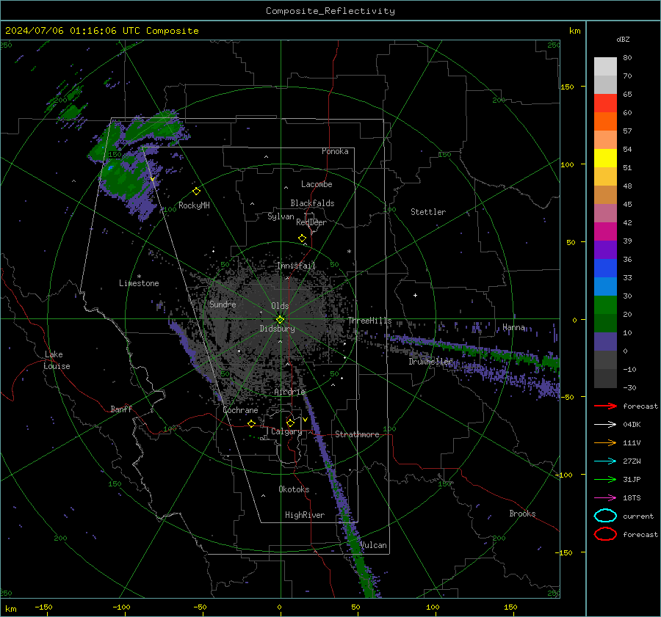
Task: Click the orange 111V arrow legend icon
Action: pos(605,442)
